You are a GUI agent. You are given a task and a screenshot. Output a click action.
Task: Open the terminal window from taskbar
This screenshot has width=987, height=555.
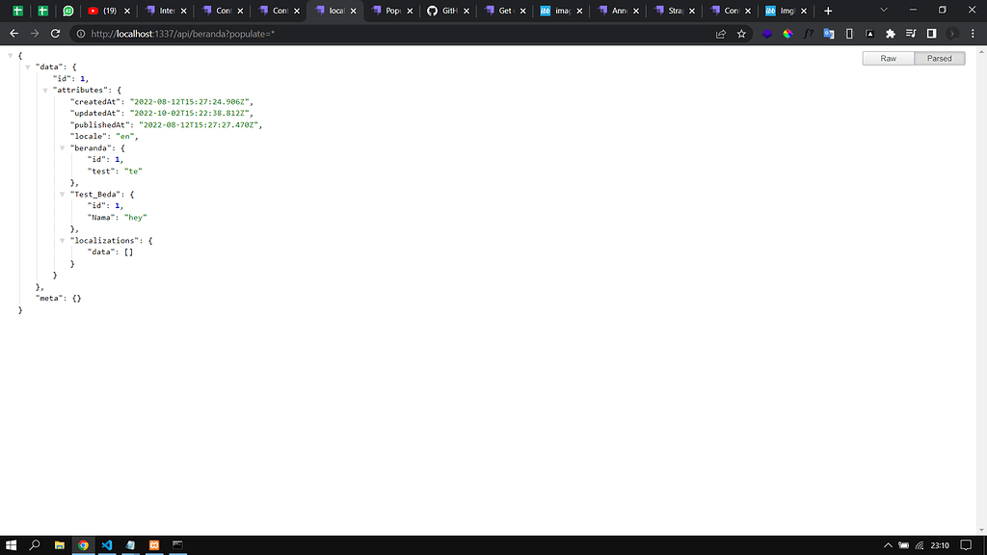pyautogui.click(x=178, y=545)
